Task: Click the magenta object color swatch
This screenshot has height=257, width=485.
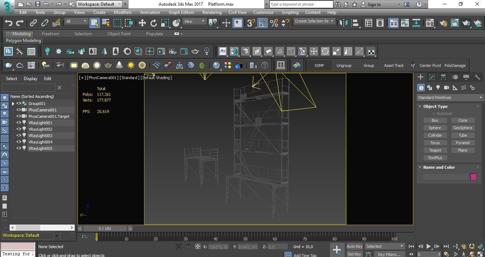Action: 473,177
